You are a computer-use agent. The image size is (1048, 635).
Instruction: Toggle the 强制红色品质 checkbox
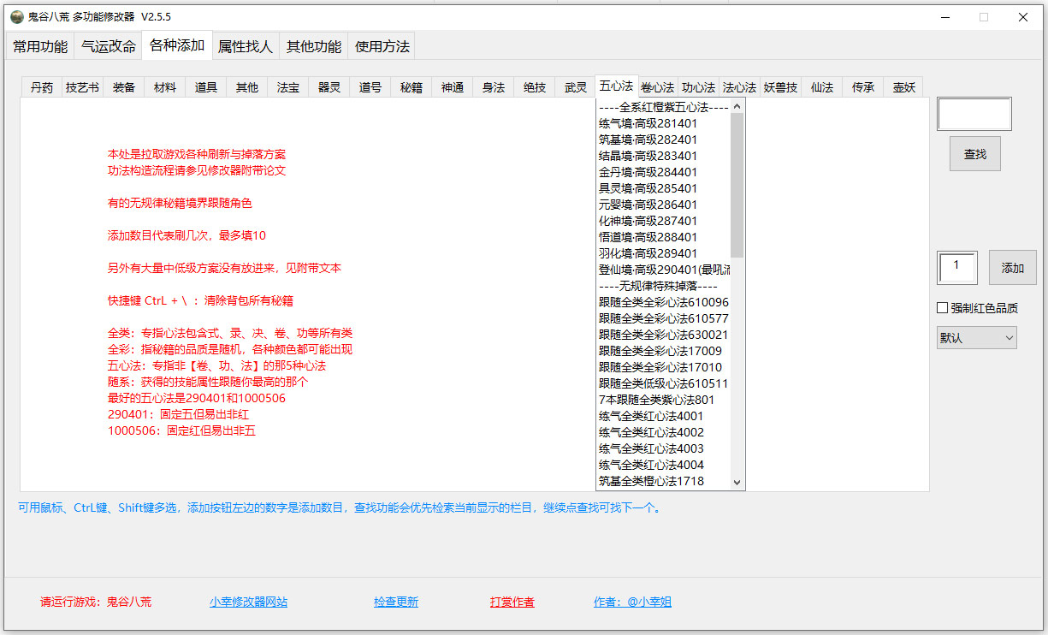(x=977, y=308)
